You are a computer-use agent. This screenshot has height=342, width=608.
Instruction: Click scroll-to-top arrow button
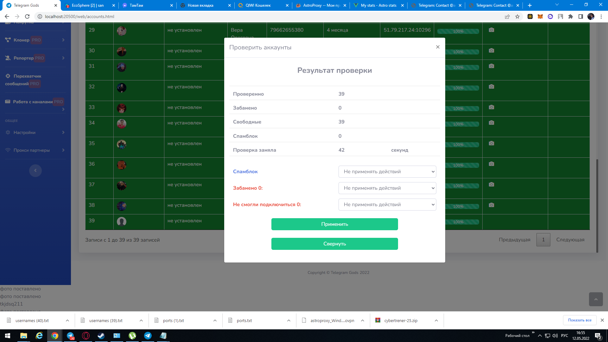click(596, 299)
